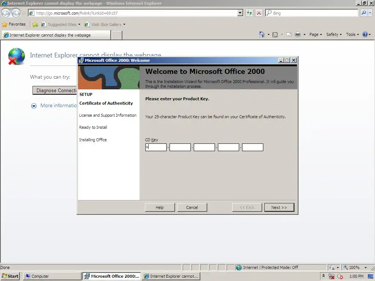Click the Show Desktop tray icon
This screenshot has width=375, height=281.
tap(371, 276)
